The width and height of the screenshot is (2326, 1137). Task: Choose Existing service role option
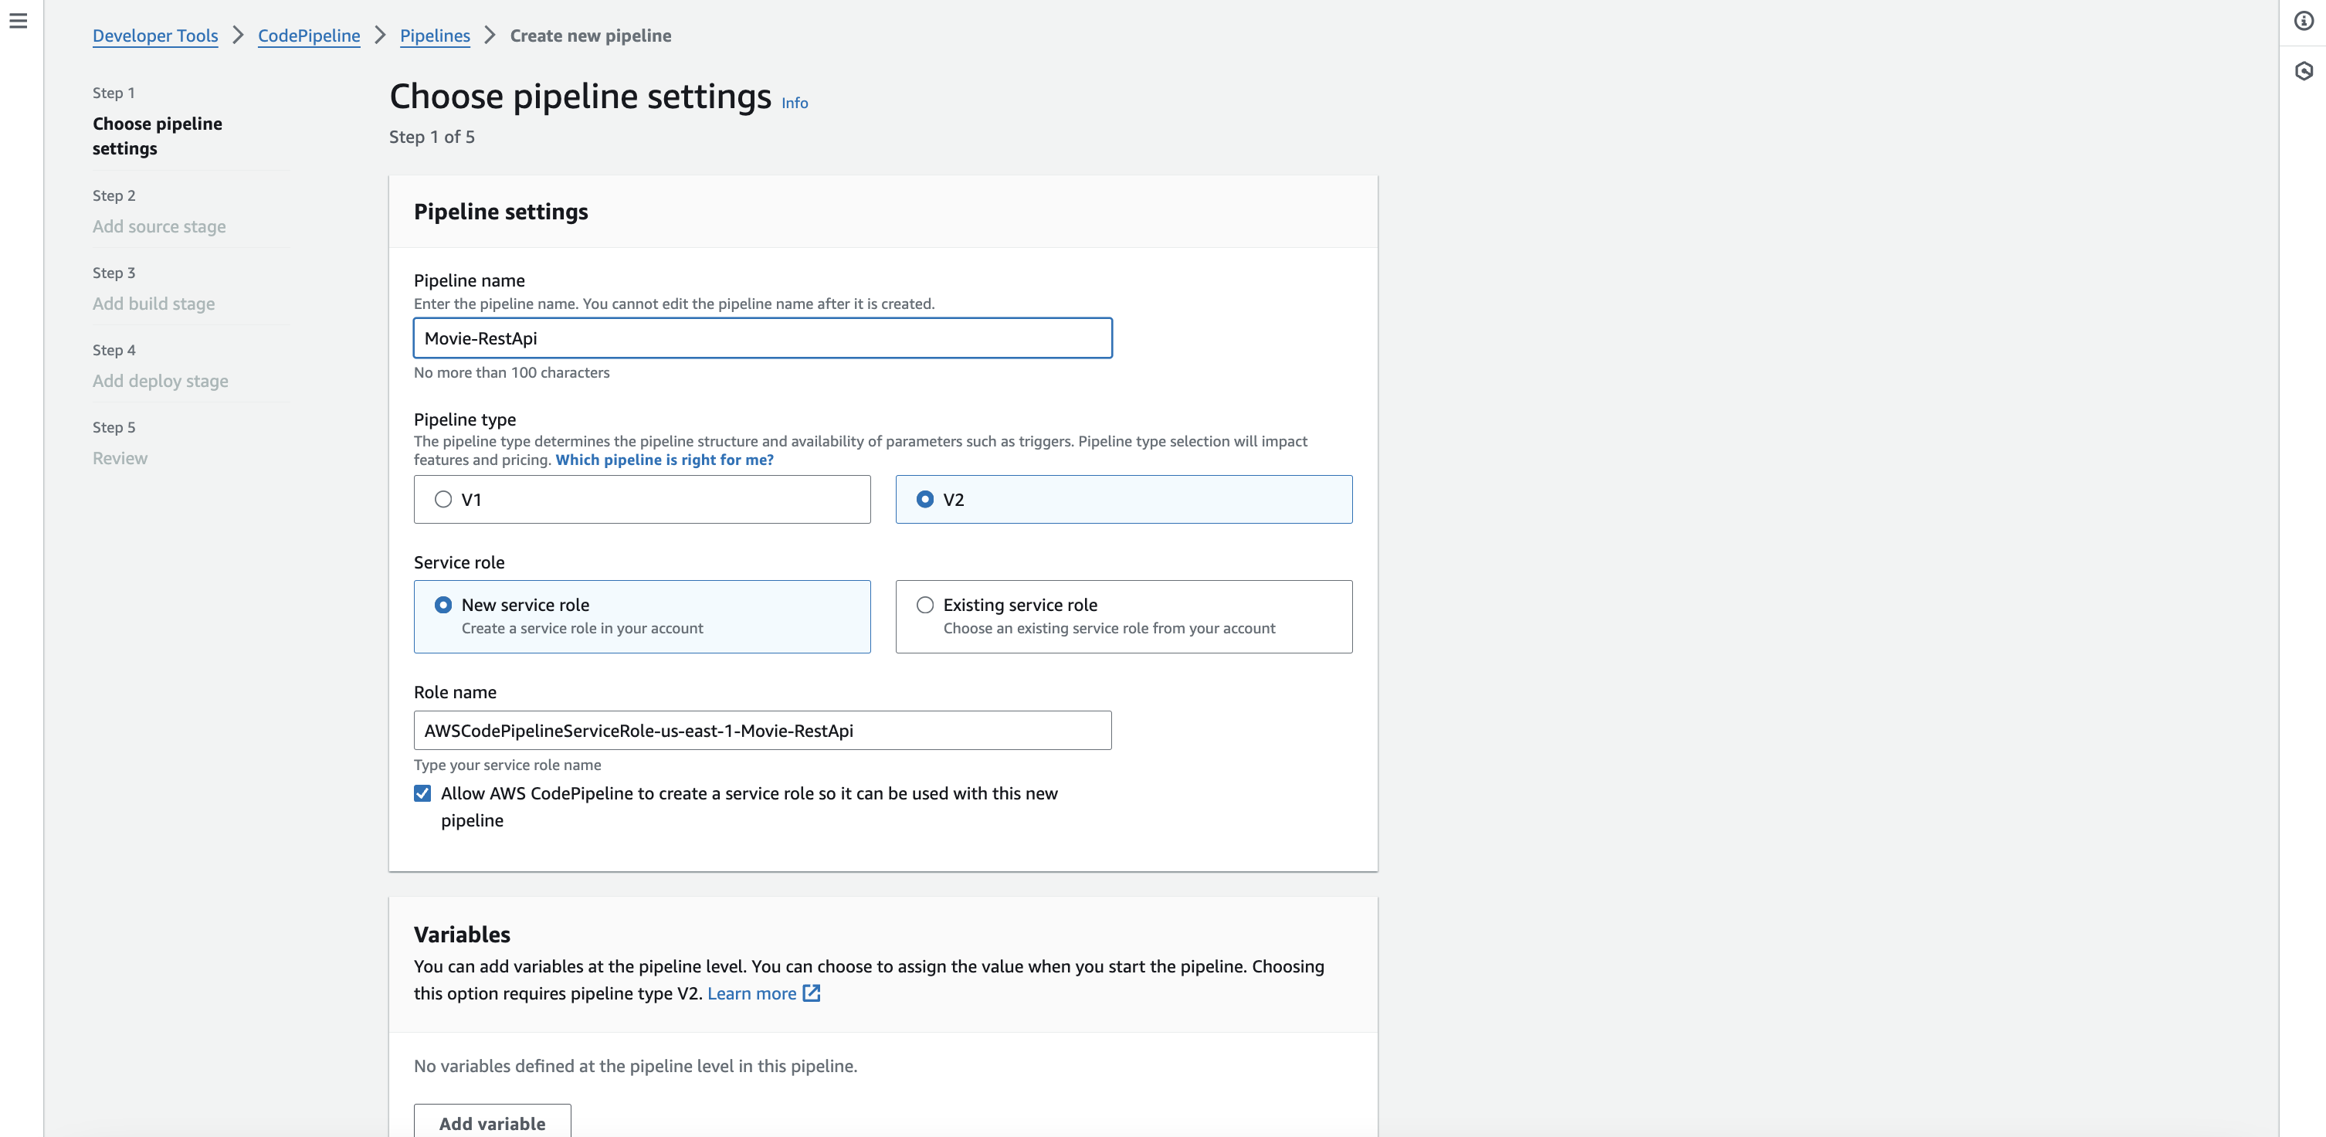tap(925, 605)
